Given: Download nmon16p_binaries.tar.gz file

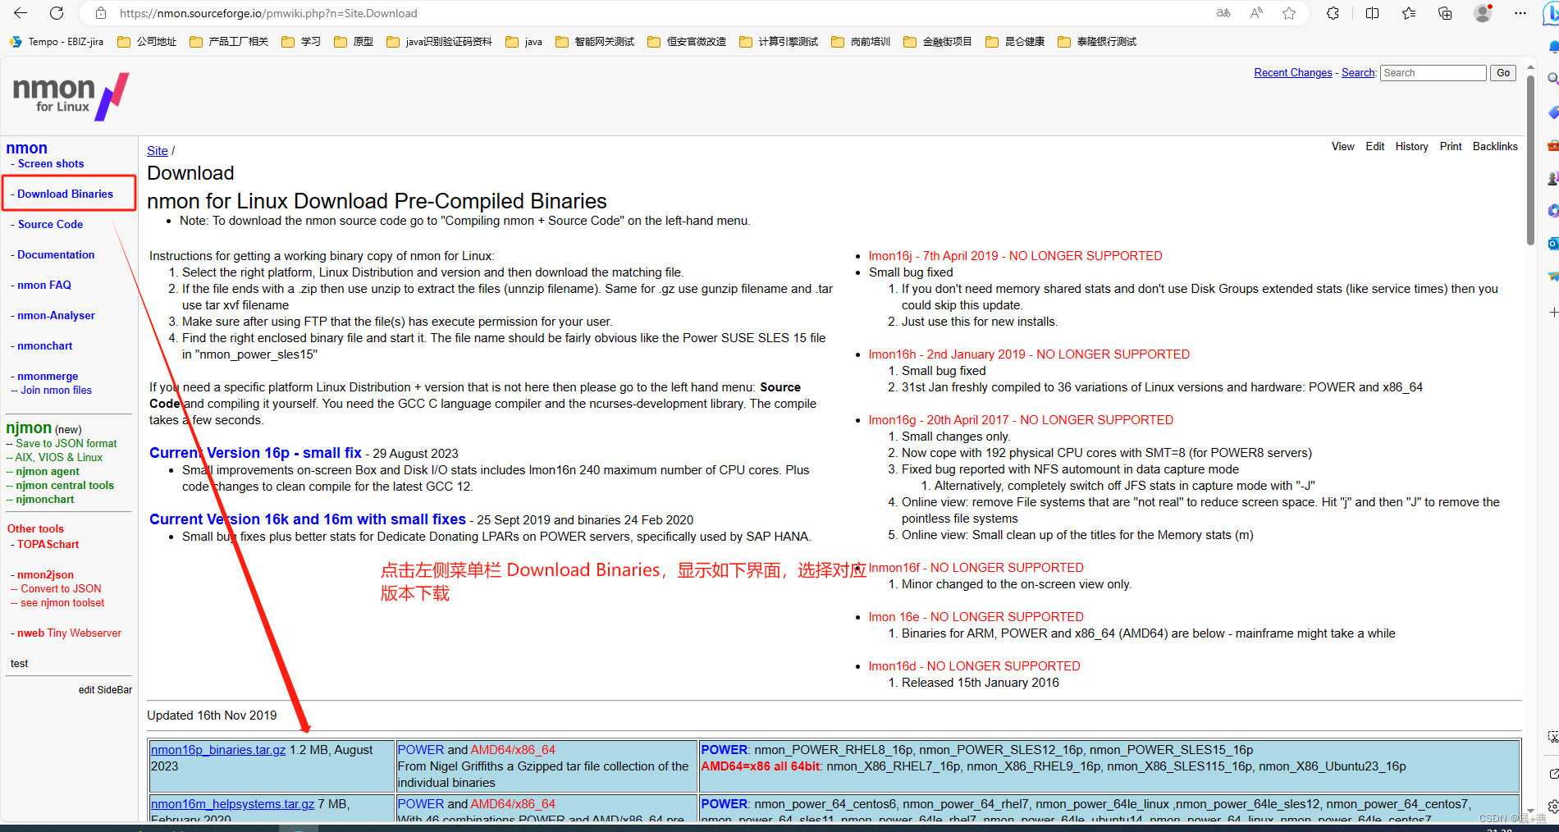Looking at the screenshot, I should (x=218, y=750).
